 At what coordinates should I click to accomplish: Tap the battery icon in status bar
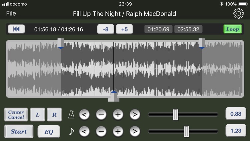(243, 4)
